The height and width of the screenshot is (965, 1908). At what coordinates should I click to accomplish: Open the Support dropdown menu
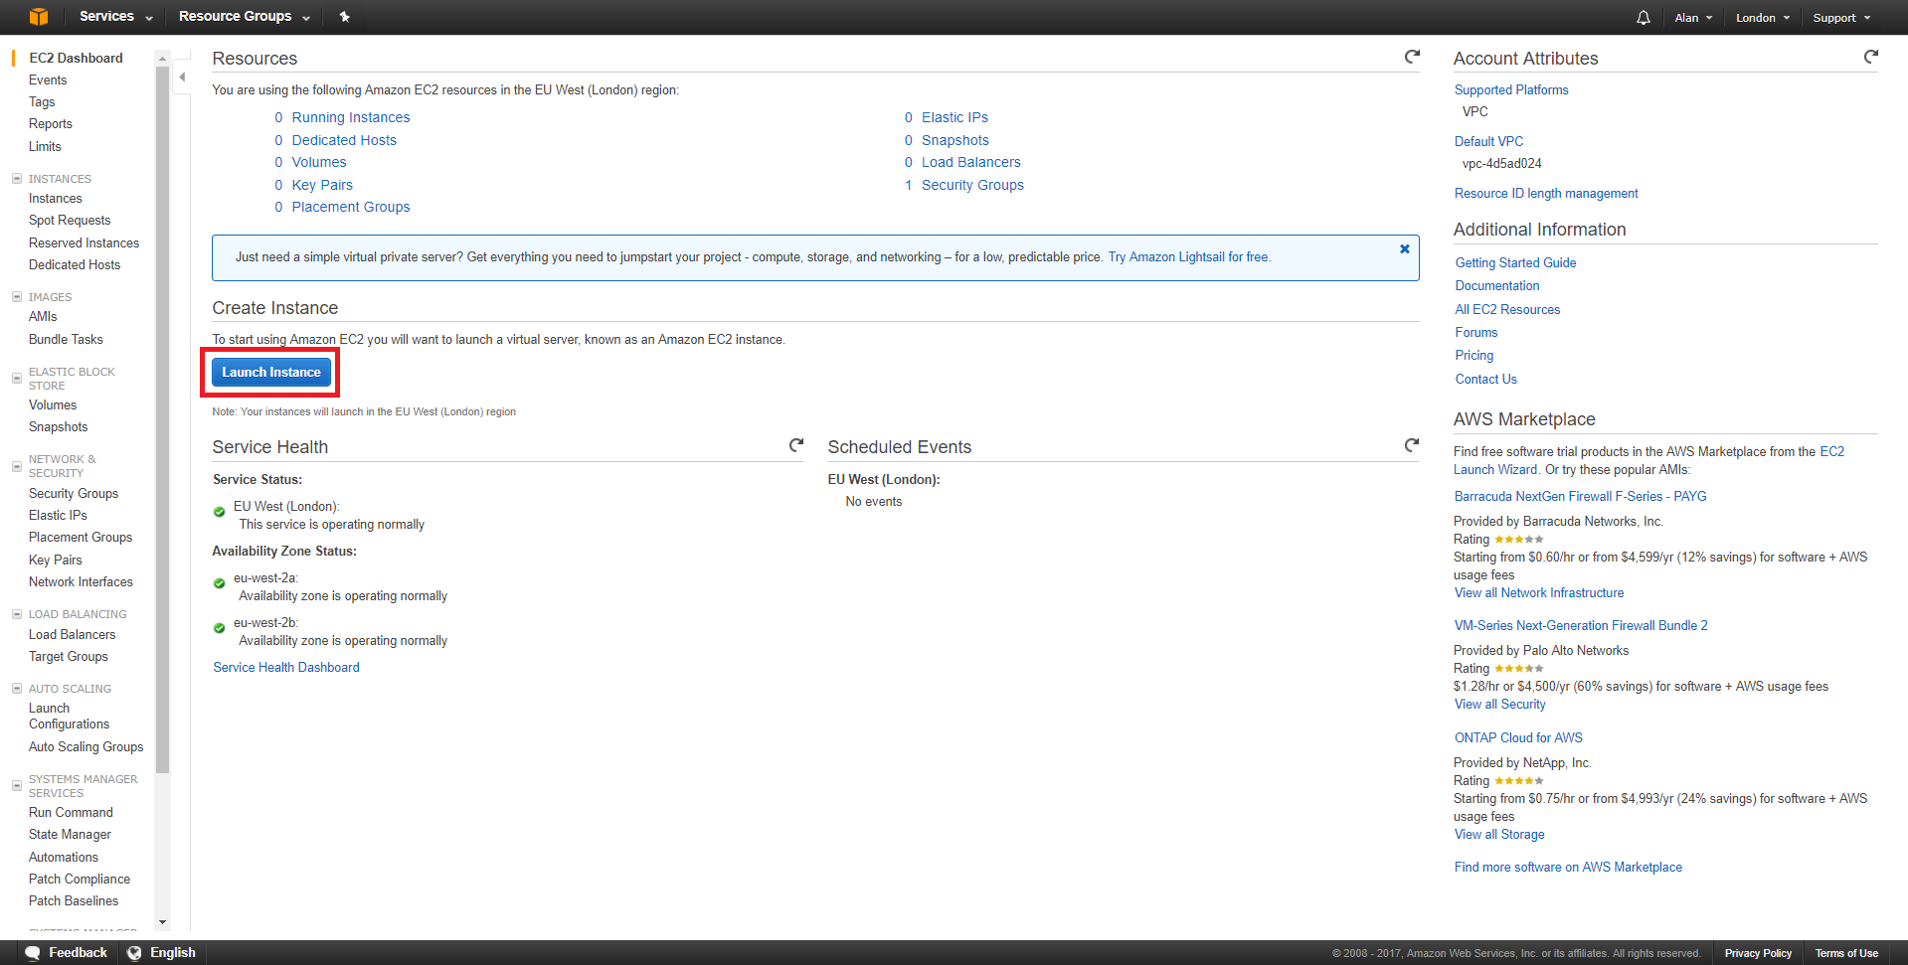[1841, 18]
